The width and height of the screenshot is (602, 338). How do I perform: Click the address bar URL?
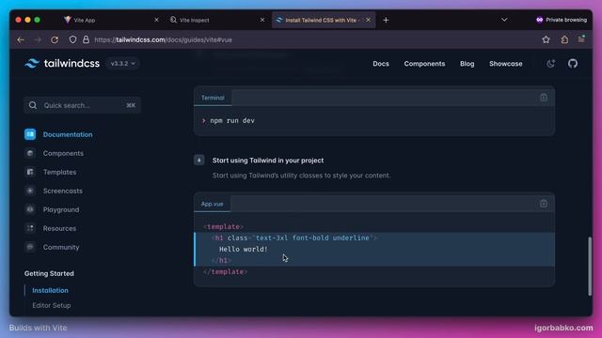click(163, 39)
